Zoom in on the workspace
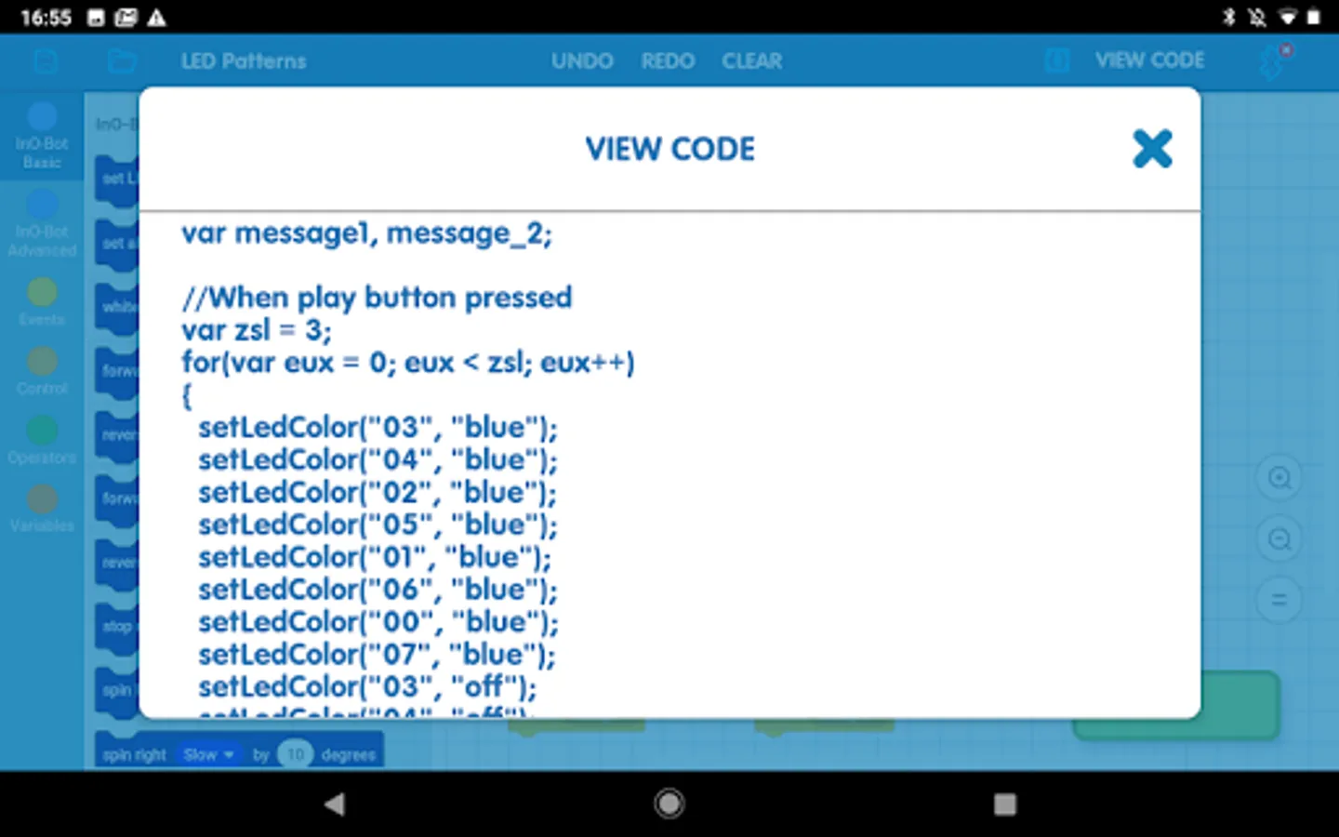This screenshot has height=837, width=1339. click(1279, 478)
